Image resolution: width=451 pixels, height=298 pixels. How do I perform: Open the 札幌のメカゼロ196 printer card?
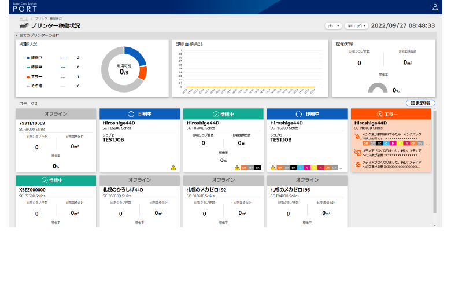306,203
